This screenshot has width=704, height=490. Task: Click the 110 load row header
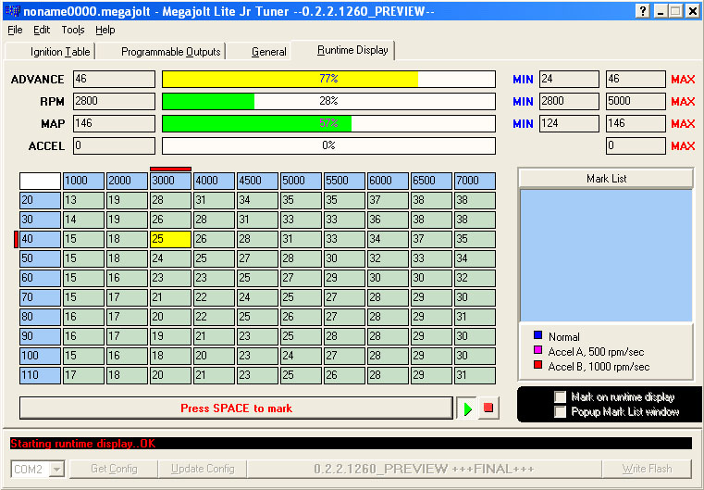tap(40, 375)
